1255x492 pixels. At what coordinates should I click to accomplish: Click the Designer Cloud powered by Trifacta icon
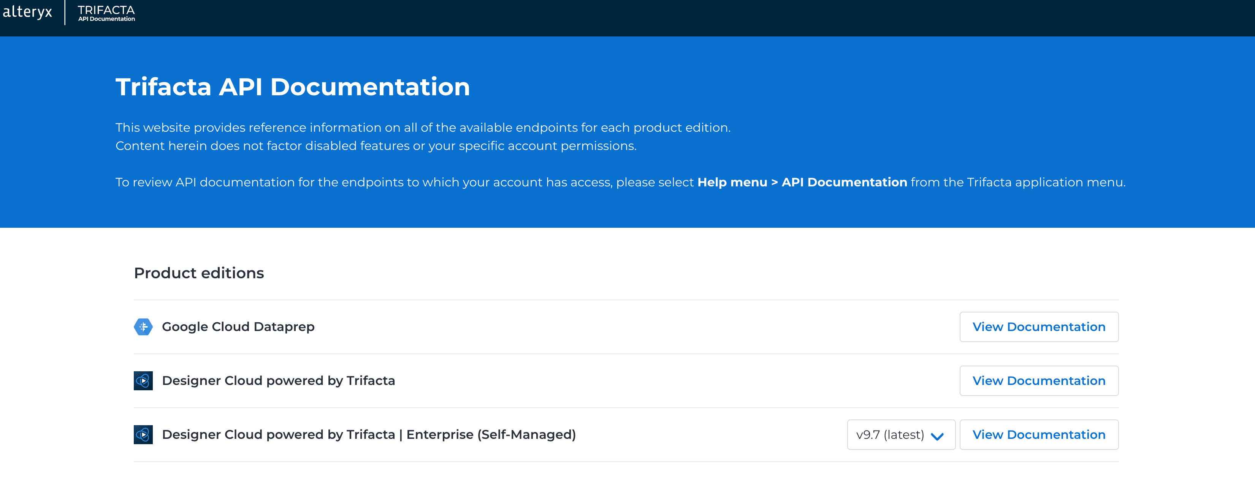pyautogui.click(x=143, y=380)
